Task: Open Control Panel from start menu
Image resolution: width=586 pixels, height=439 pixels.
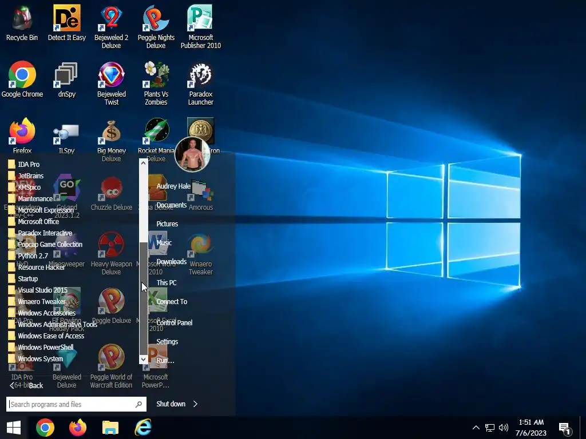Action: click(x=175, y=322)
